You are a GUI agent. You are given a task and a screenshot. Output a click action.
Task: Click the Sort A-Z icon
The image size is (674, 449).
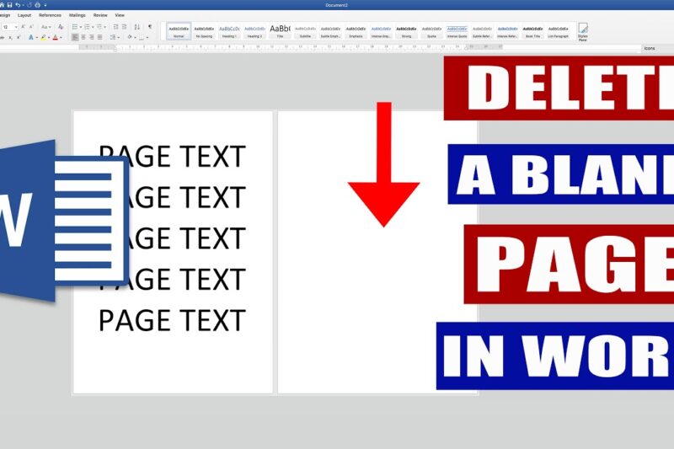point(137,27)
